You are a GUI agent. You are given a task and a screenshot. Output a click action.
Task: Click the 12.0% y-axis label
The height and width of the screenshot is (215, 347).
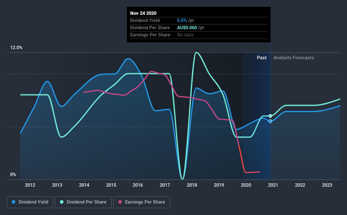click(x=16, y=48)
